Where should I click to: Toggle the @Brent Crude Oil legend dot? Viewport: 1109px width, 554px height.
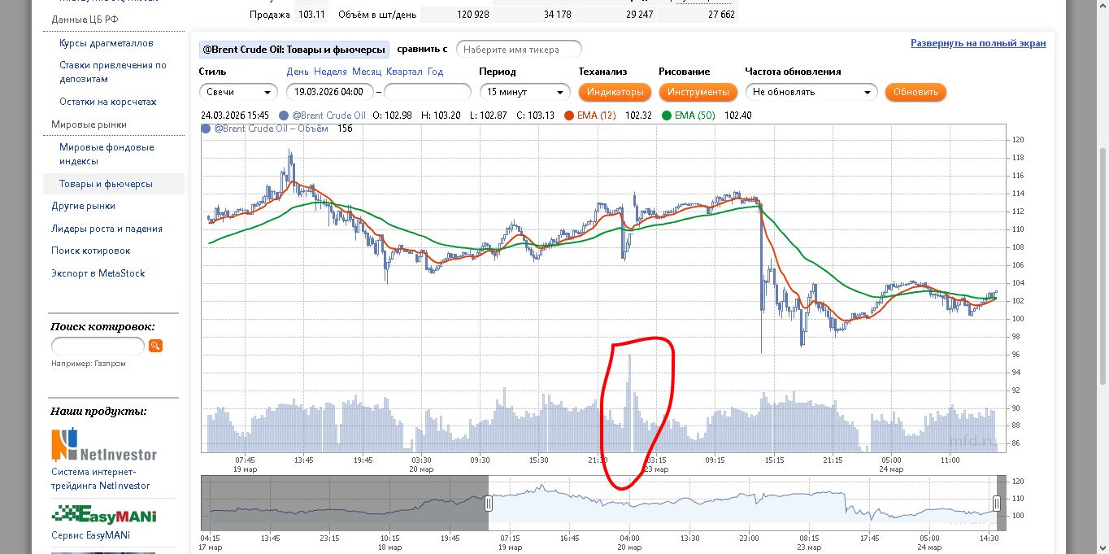(x=283, y=116)
